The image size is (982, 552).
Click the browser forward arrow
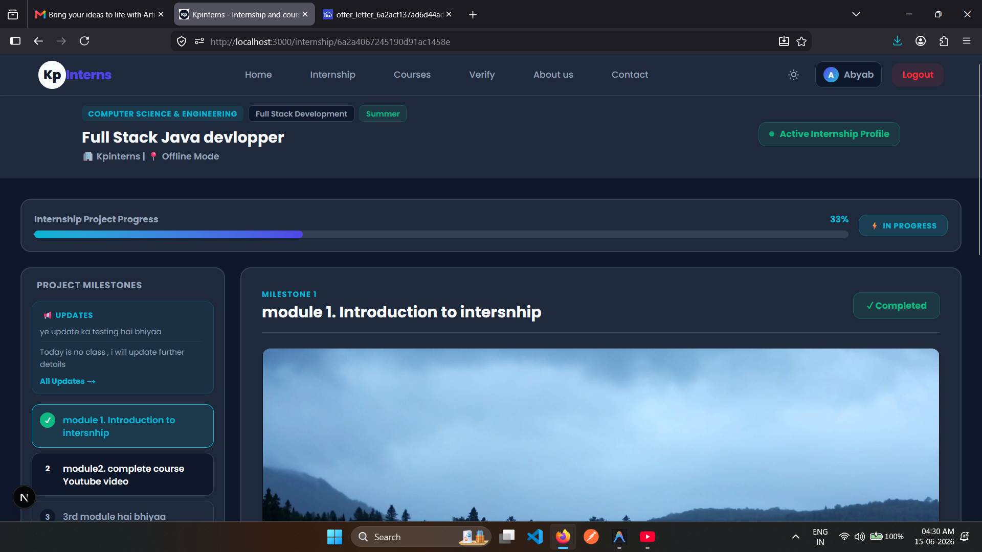[x=61, y=41]
